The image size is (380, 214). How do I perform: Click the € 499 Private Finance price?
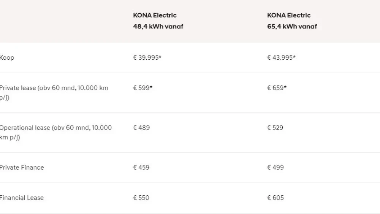pos(275,168)
